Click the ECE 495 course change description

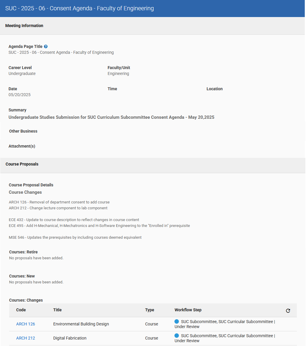(99, 226)
